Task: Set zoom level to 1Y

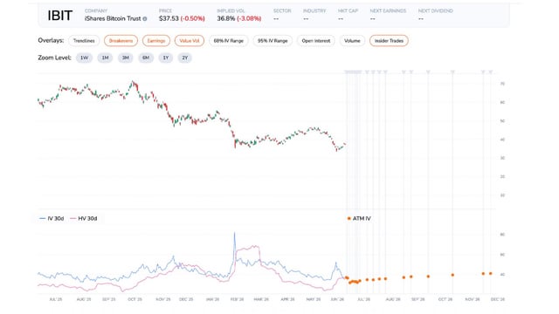Action: coord(166,58)
